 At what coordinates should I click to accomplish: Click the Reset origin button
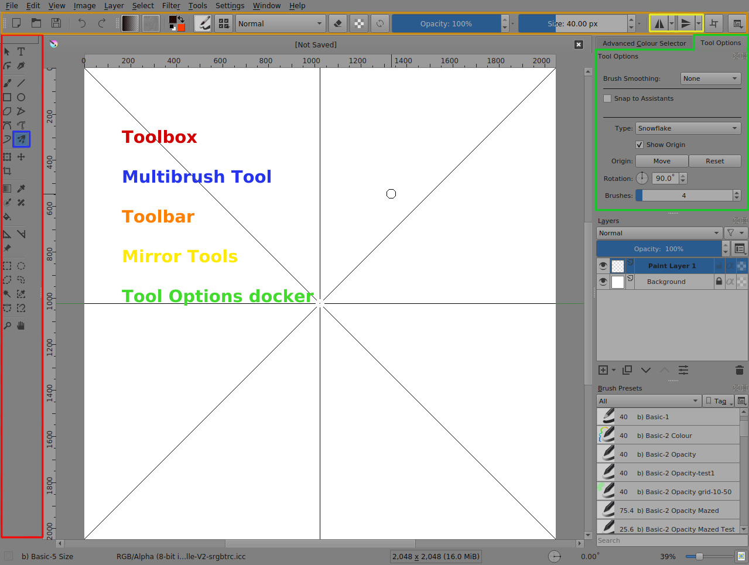714,161
